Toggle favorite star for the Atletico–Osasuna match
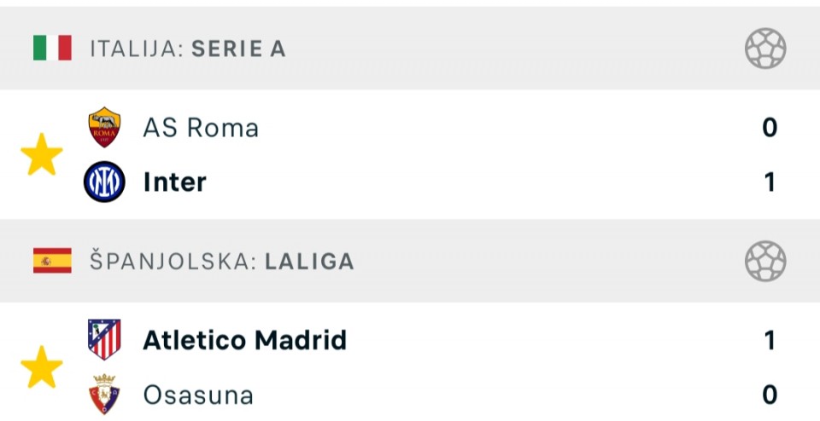This screenshot has width=820, height=421. (x=42, y=367)
